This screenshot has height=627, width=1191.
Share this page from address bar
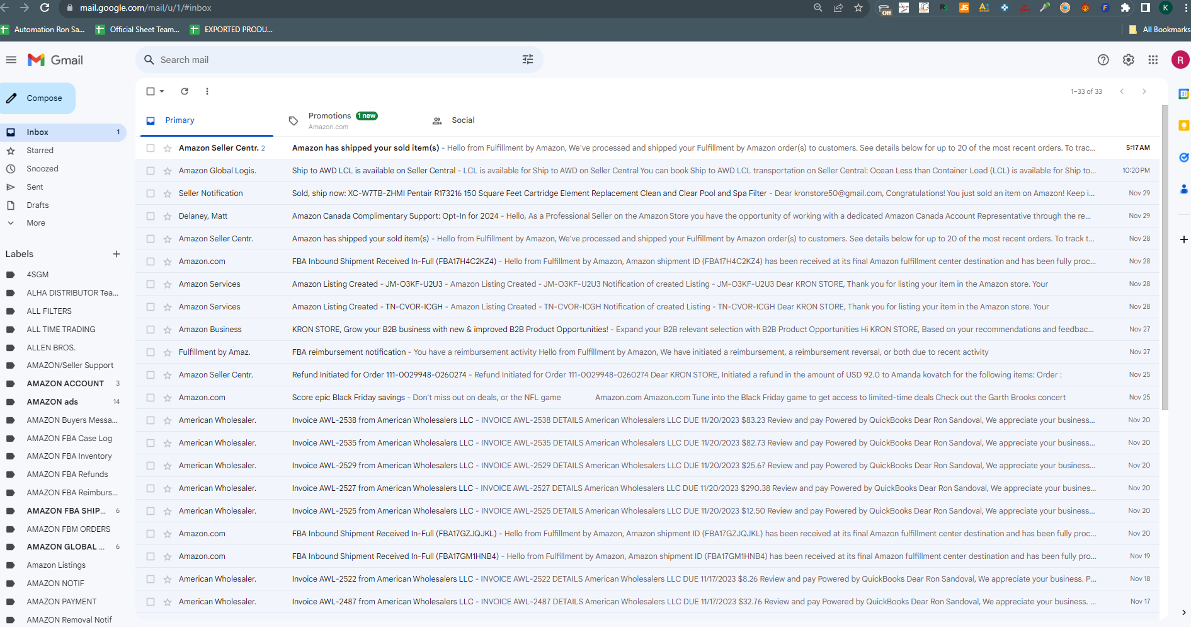tap(838, 8)
